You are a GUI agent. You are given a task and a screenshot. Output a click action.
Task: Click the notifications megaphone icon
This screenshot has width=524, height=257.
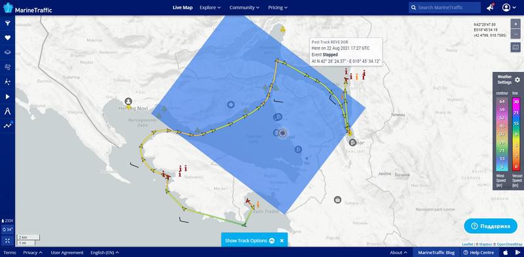pyautogui.click(x=490, y=7)
